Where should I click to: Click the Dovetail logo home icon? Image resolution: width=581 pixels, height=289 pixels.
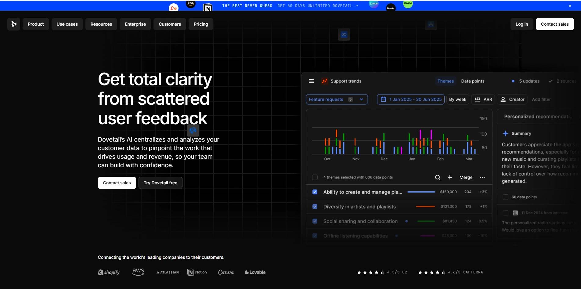coord(14,24)
